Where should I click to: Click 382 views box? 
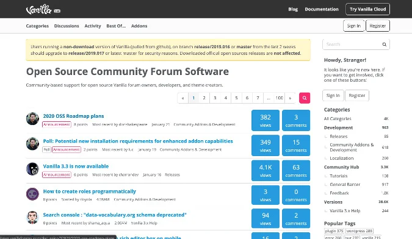coord(266,121)
